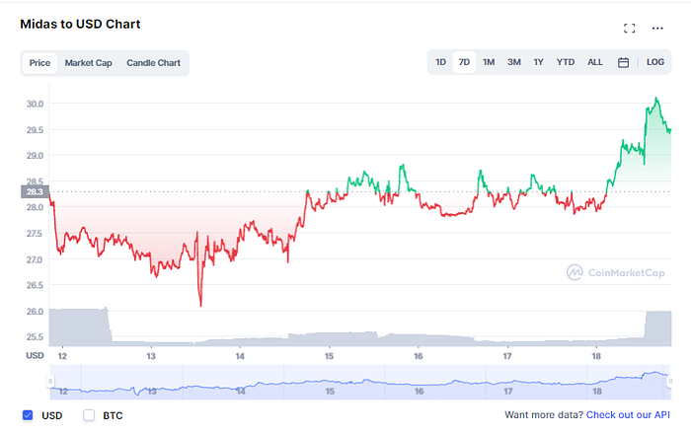
Task: Click the Midas to USD Chart heading
Action: pyautogui.click(x=80, y=24)
